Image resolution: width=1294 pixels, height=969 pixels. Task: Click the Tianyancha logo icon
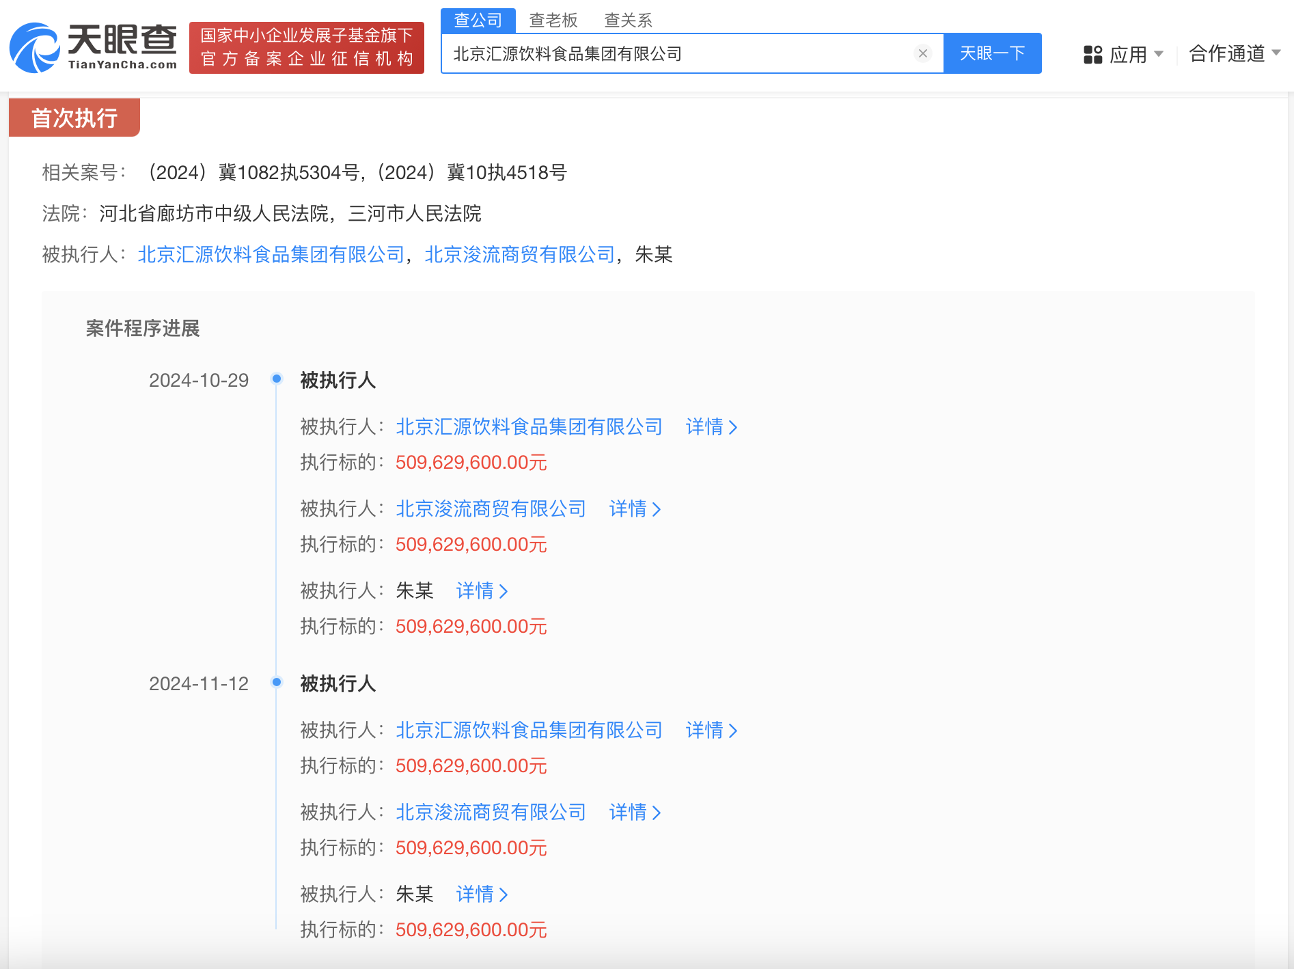34,48
